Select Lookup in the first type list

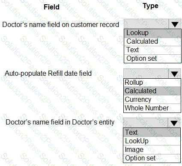tap(152, 33)
